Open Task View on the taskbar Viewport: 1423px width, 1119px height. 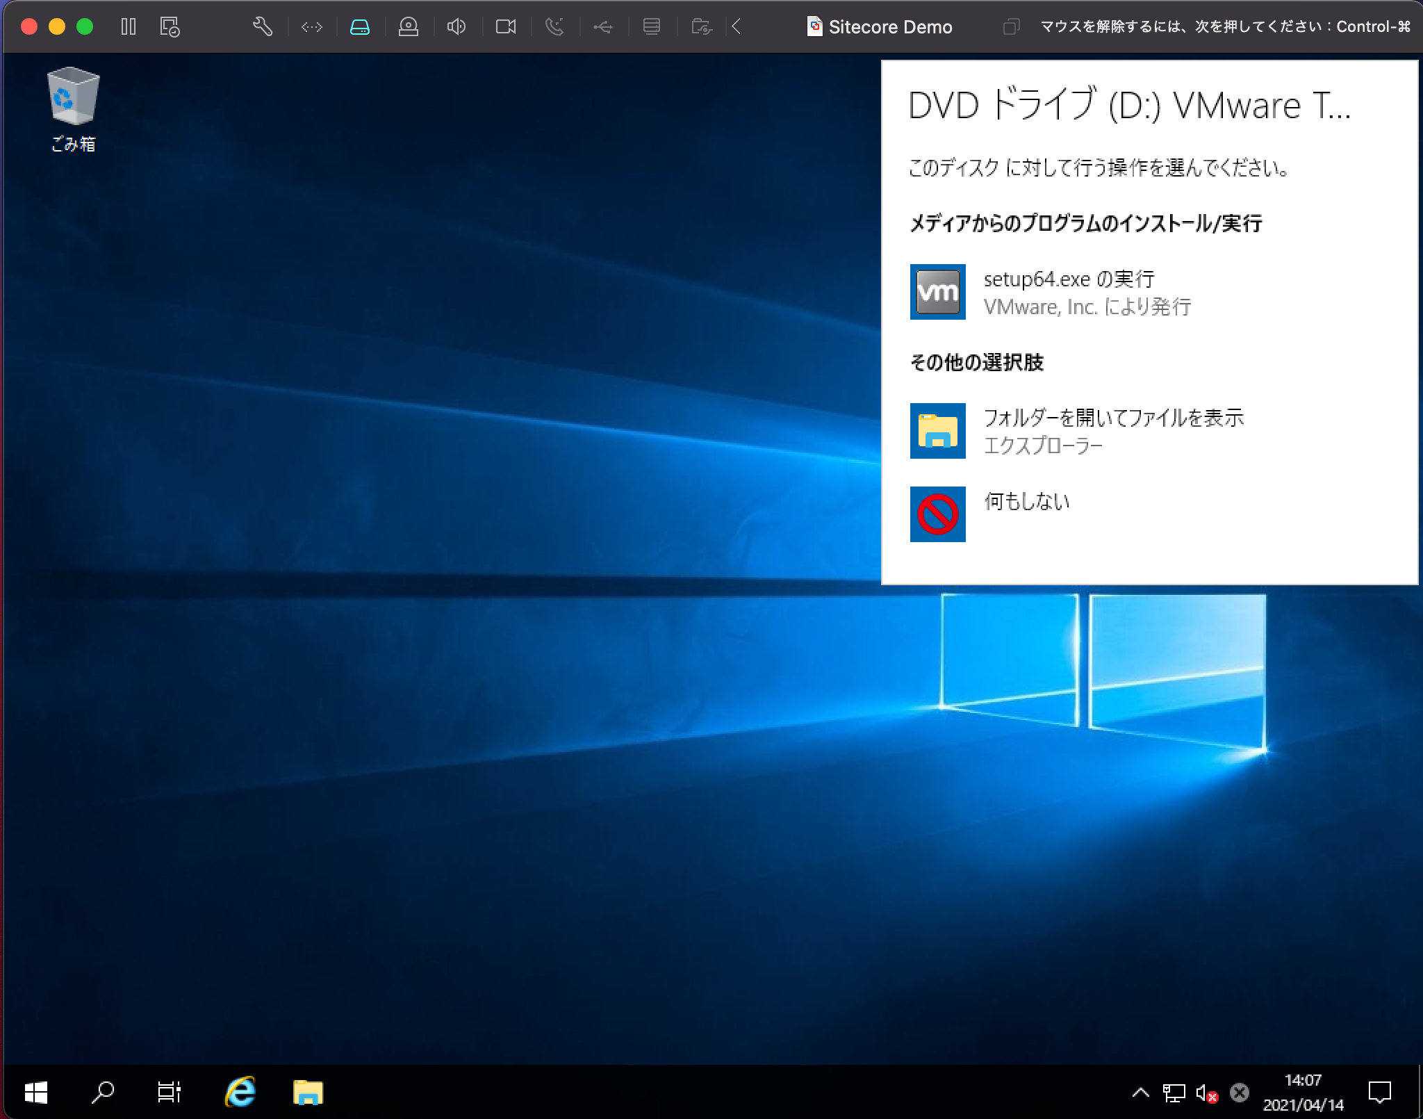pos(169,1093)
